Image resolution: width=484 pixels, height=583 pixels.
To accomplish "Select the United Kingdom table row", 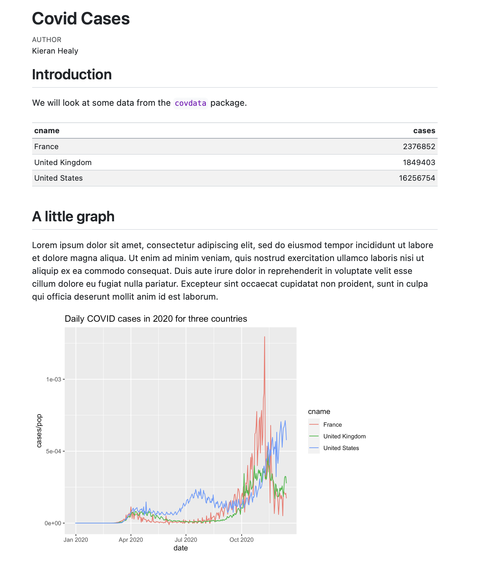I will click(x=235, y=162).
